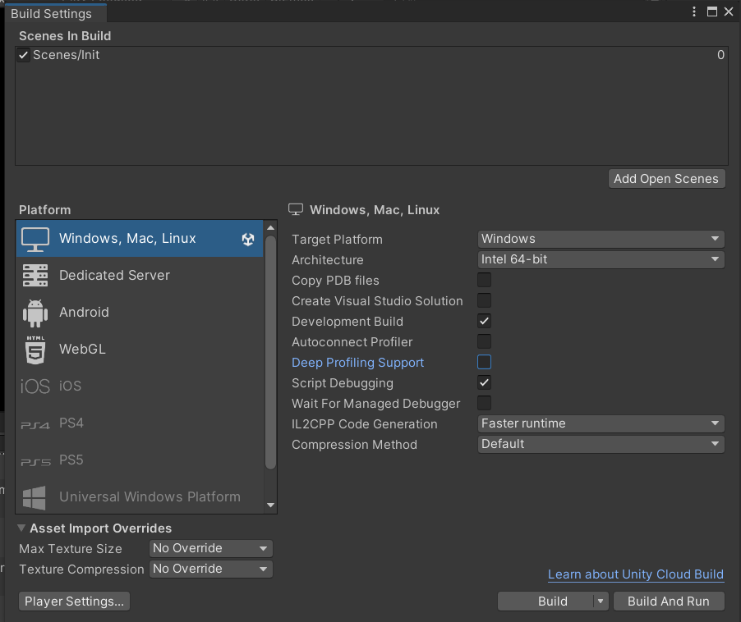Disable the Development Build checkbox

[x=484, y=321]
